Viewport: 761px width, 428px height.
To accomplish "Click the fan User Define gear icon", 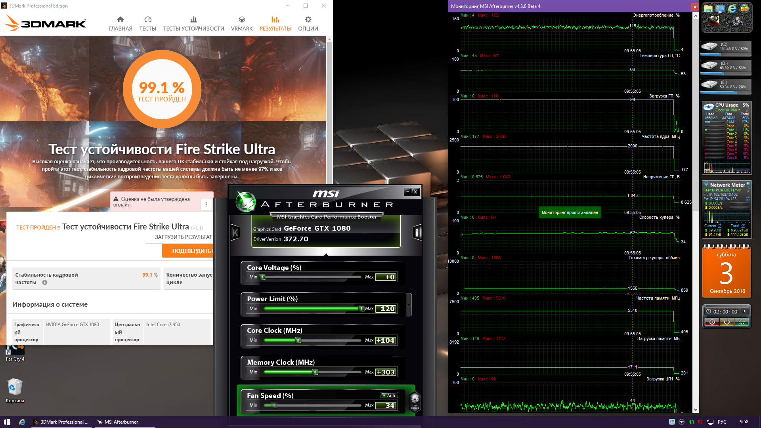I will (415, 400).
